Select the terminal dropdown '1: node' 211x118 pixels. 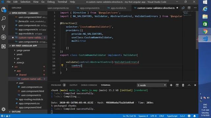coord(152,85)
